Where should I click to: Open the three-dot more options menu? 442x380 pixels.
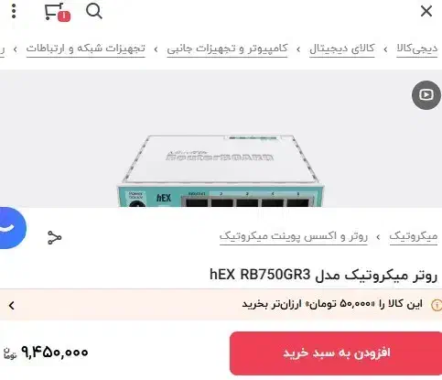pyautogui.click(x=14, y=12)
